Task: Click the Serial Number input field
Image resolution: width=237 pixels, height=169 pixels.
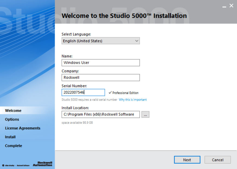Action: [83, 92]
